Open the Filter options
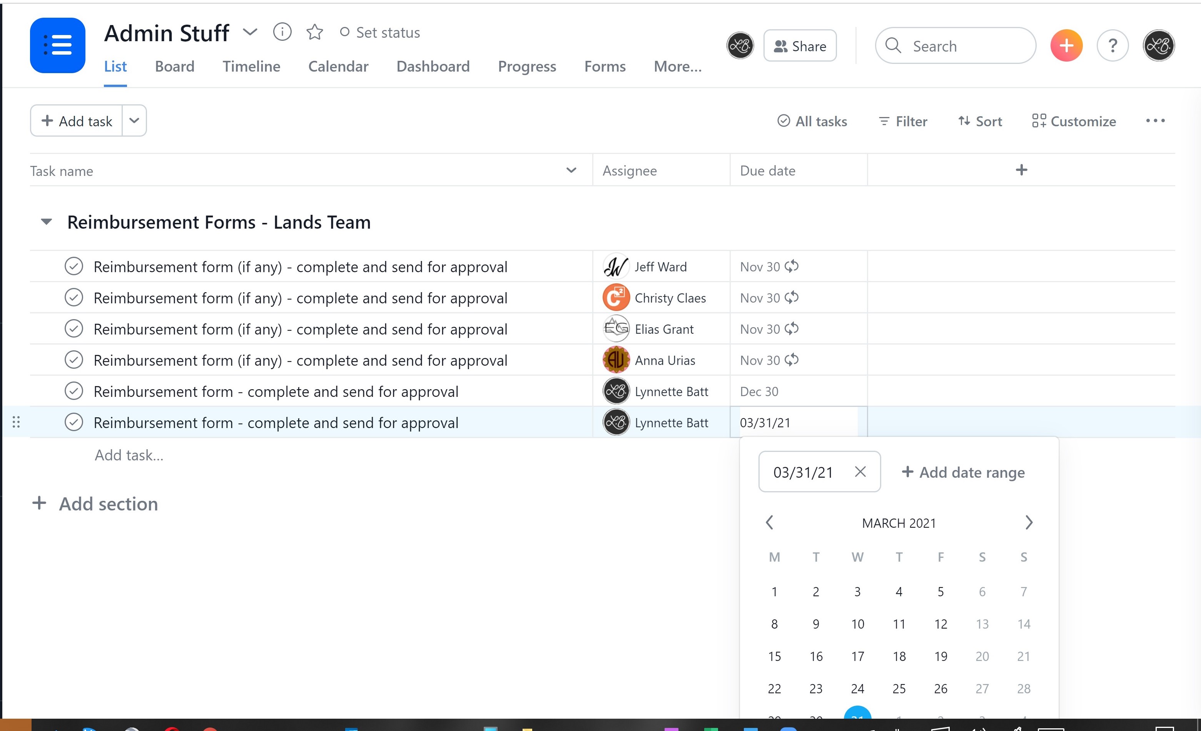Image resolution: width=1201 pixels, height=731 pixels. click(x=903, y=121)
